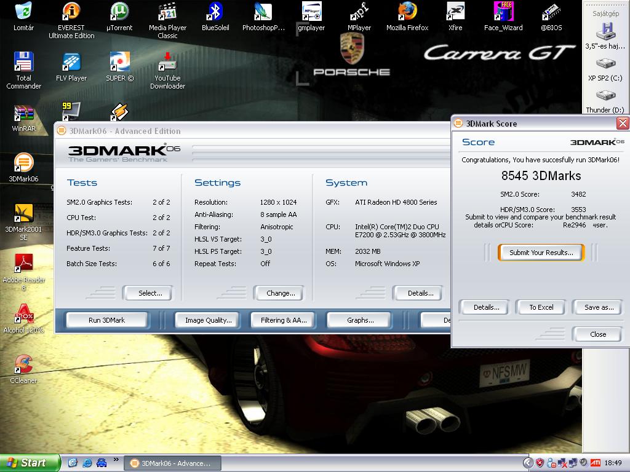
Task: Select the 3DMark06 desktop shortcut
Action: coord(23,168)
